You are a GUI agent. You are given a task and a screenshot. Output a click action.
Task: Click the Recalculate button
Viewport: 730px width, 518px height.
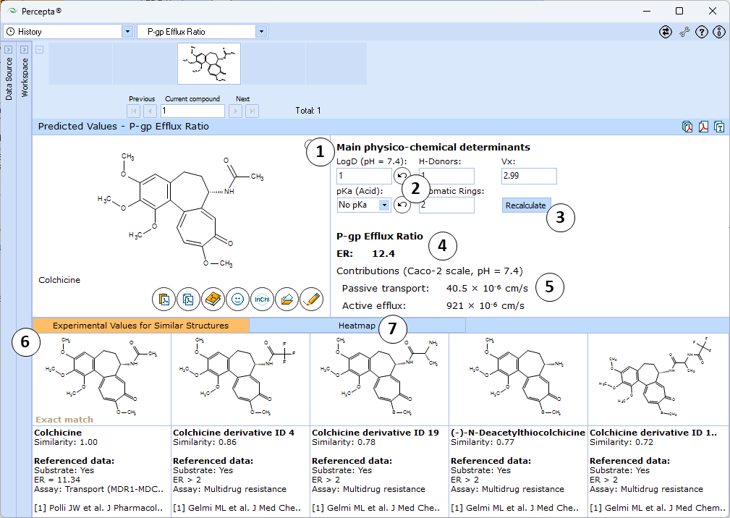(526, 205)
